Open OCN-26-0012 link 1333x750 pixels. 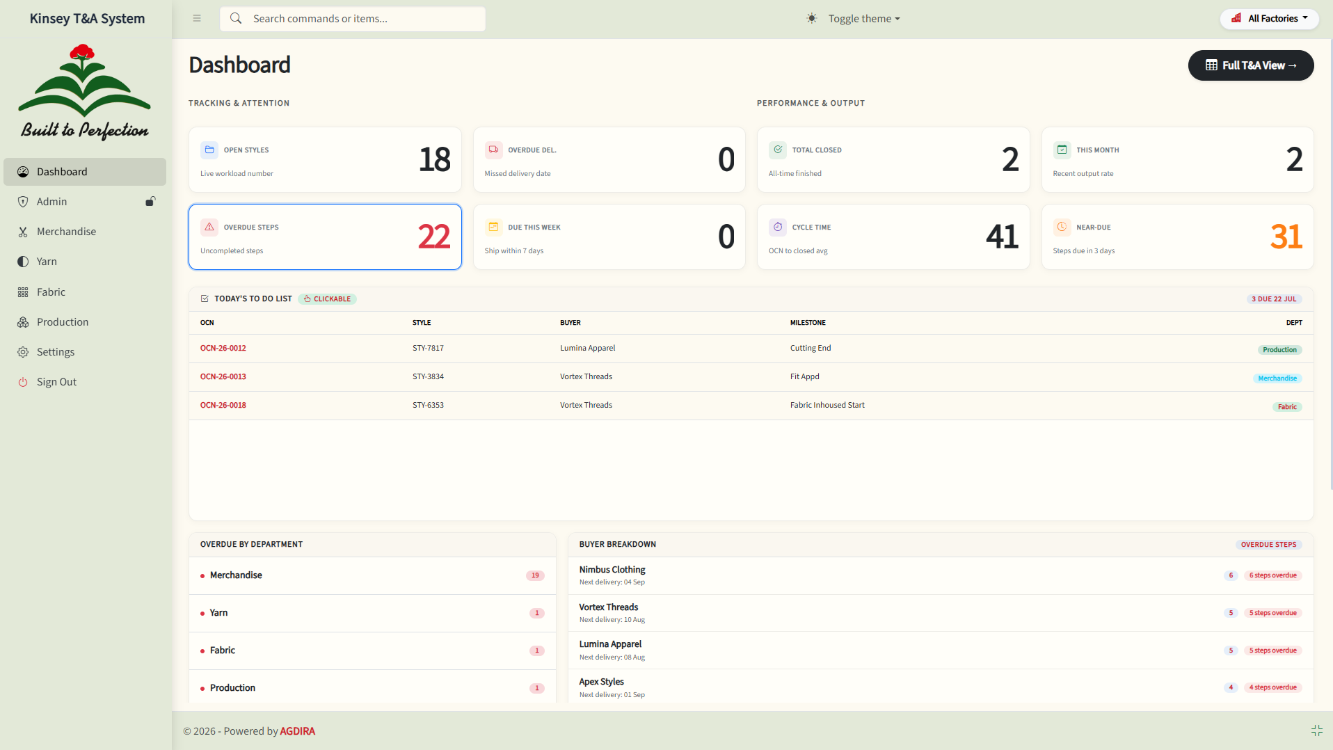coord(223,348)
